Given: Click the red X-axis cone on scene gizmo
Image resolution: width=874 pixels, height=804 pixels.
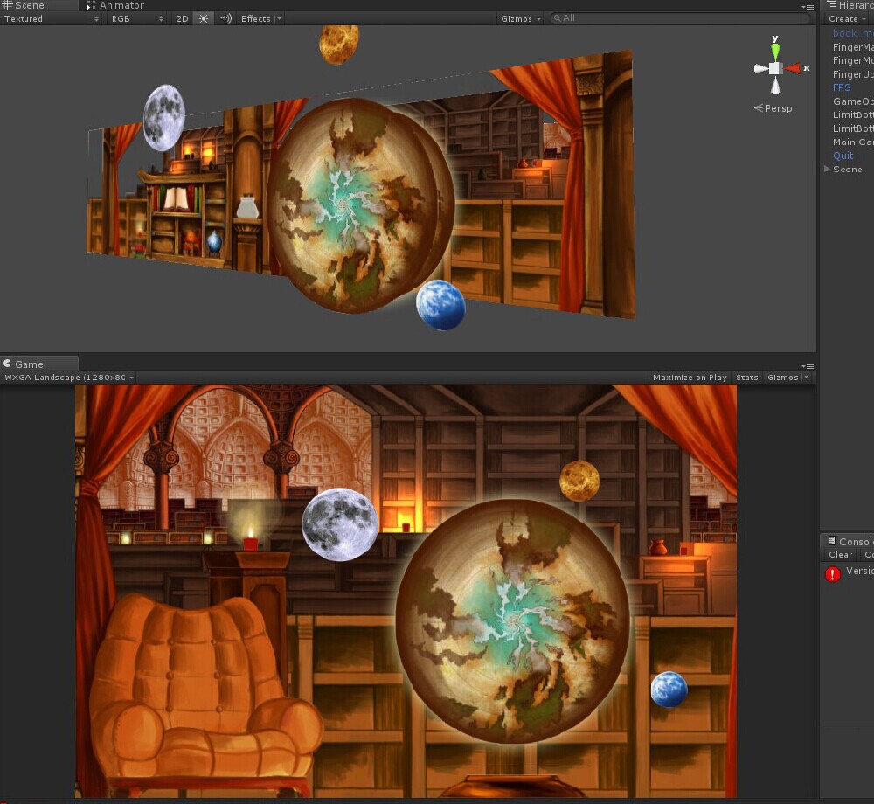Looking at the screenshot, I should coord(792,68).
